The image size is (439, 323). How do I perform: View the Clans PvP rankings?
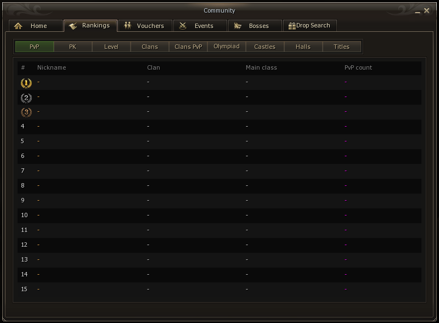188,47
